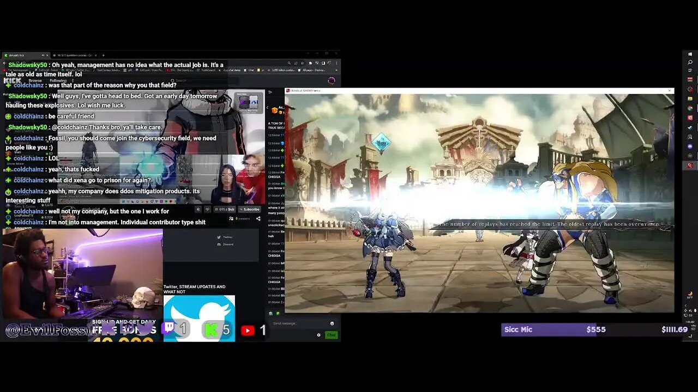Viewport: 698px width, 392px height.
Task: Open a new browser tab
Action: click(103, 55)
